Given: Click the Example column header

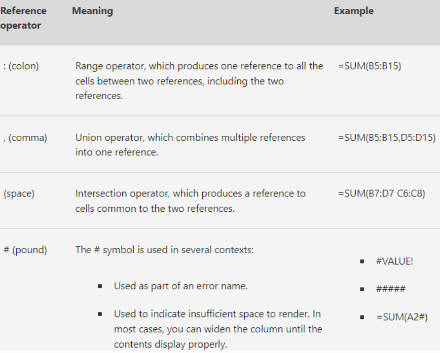Looking at the screenshot, I should pyautogui.click(x=354, y=11).
